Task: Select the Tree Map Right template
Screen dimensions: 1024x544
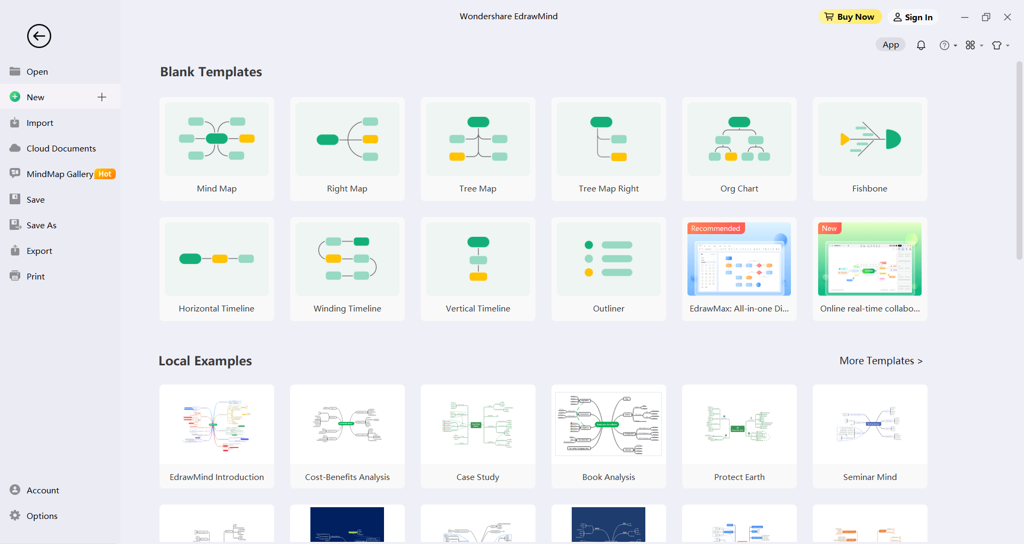Action: 609,149
